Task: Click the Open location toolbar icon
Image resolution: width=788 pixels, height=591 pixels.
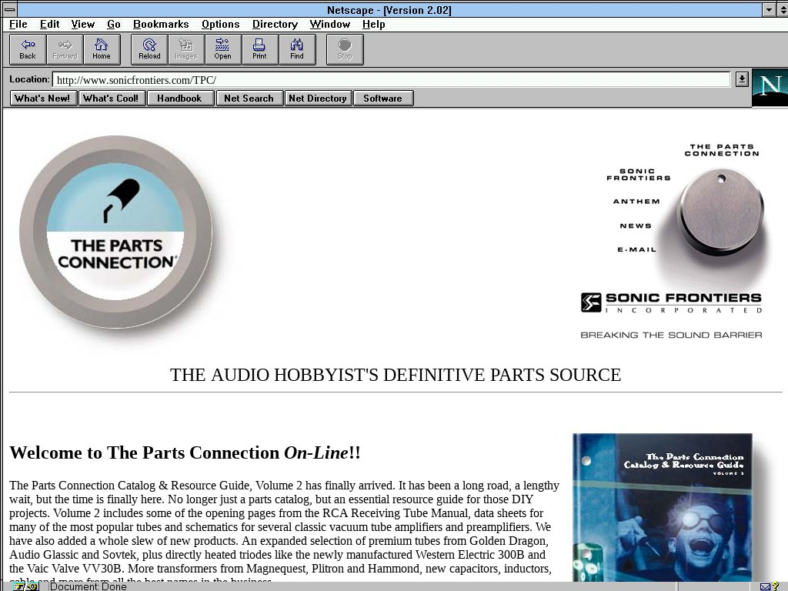Action: 222,49
